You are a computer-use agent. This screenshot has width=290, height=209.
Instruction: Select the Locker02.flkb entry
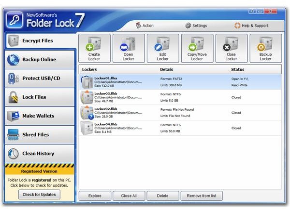click(x=180, y=113)
